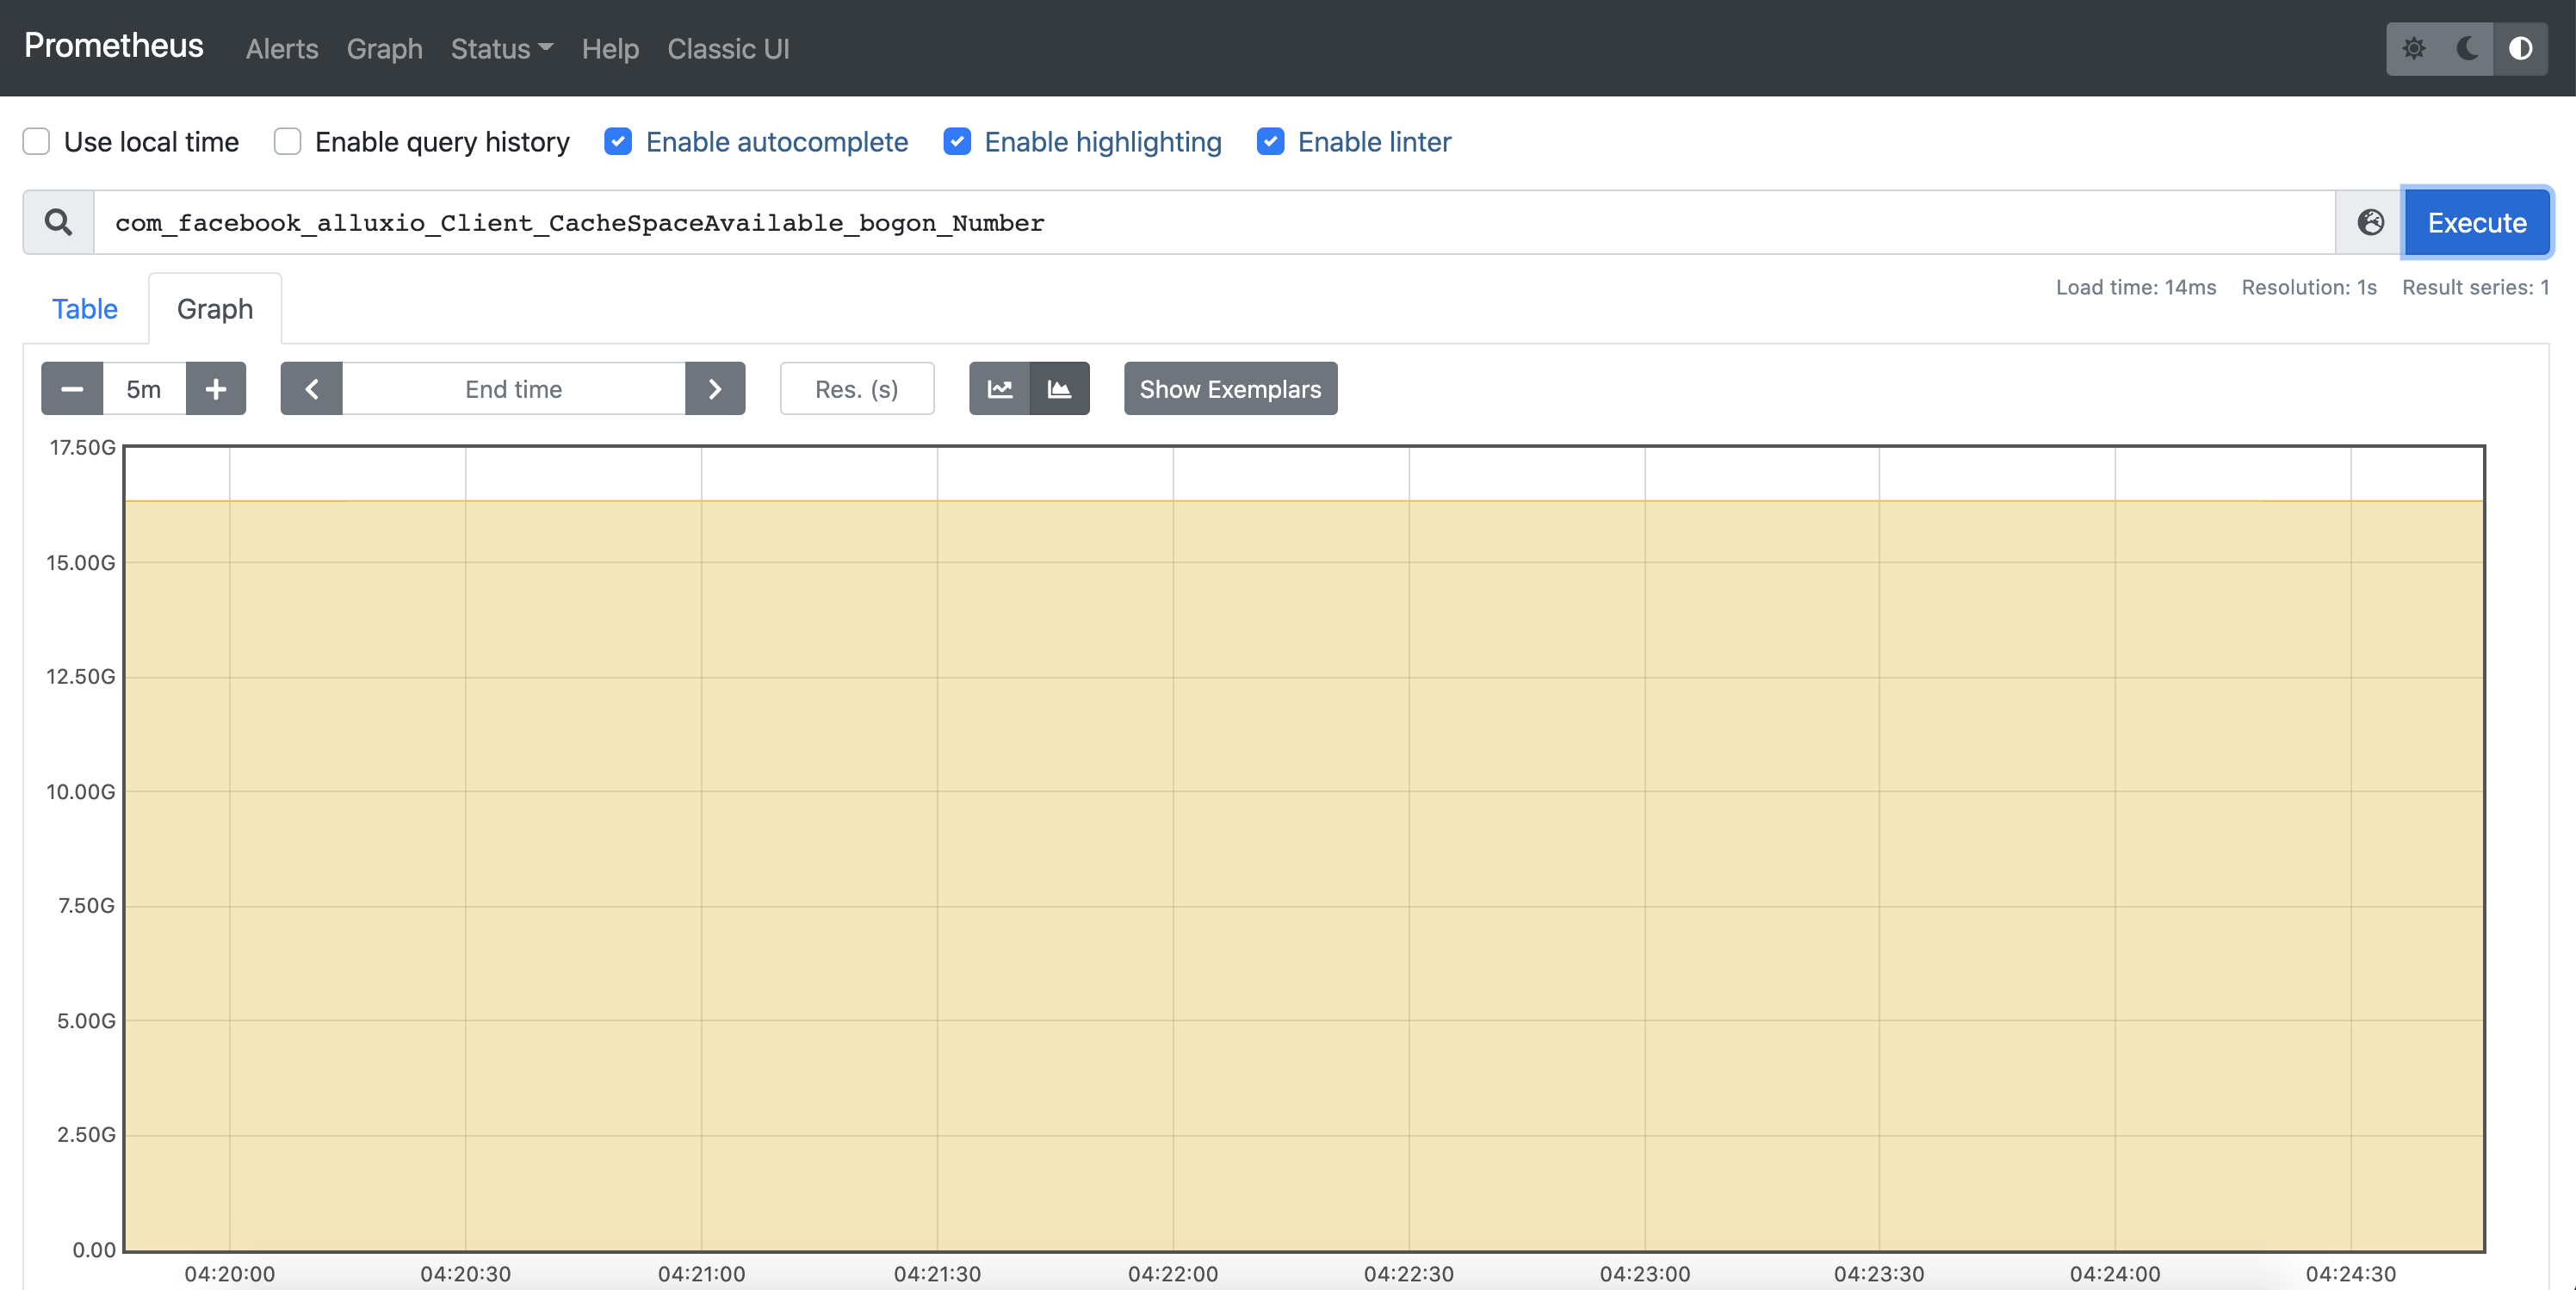Click Show Exemplars button
The image size is (2576, 1290).
tap(1230, 389)
